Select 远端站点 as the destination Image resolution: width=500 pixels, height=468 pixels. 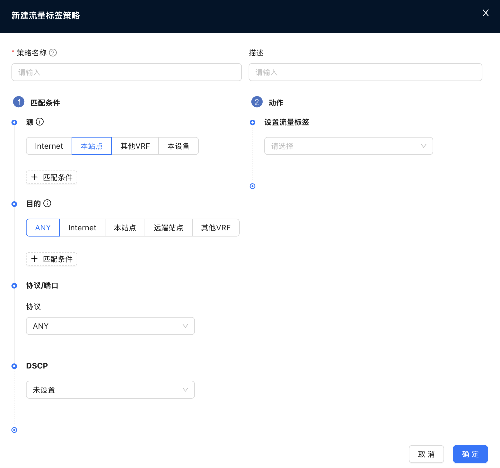(168, 228)
